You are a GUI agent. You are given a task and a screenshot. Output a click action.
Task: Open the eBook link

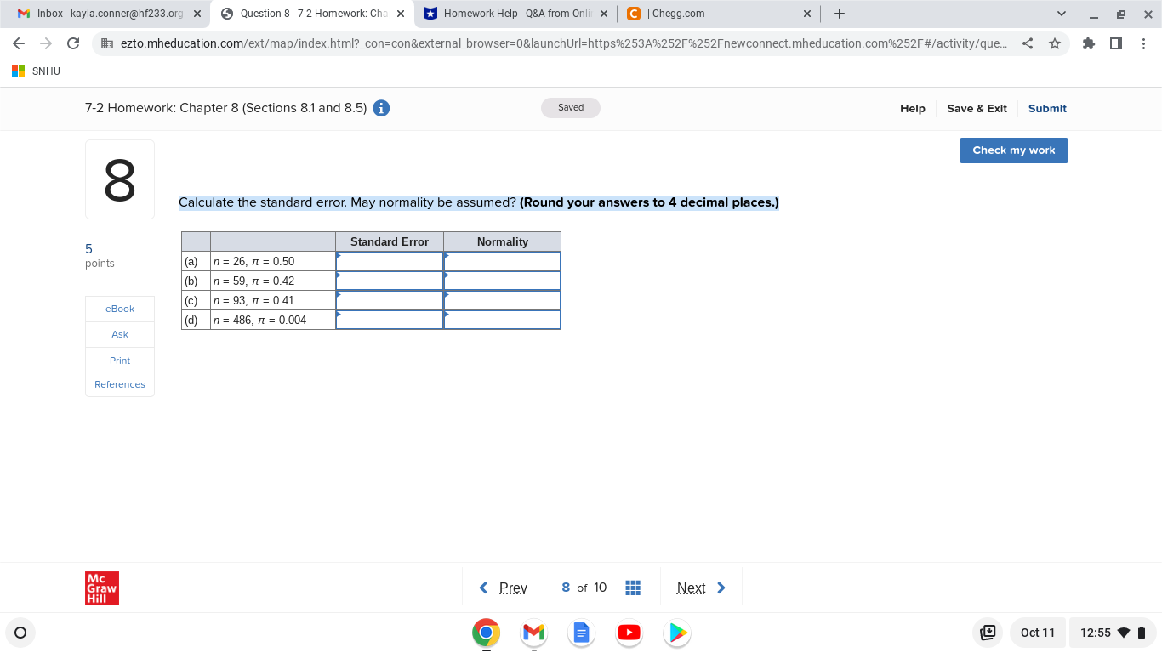coord(119,309)
